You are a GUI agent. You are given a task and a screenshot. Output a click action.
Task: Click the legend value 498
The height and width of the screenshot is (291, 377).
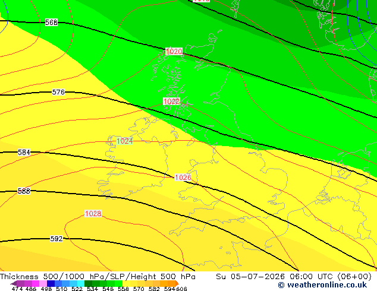click(x=46, y=289)
